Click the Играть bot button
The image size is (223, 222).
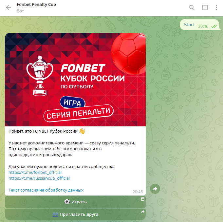pos(75,202)
